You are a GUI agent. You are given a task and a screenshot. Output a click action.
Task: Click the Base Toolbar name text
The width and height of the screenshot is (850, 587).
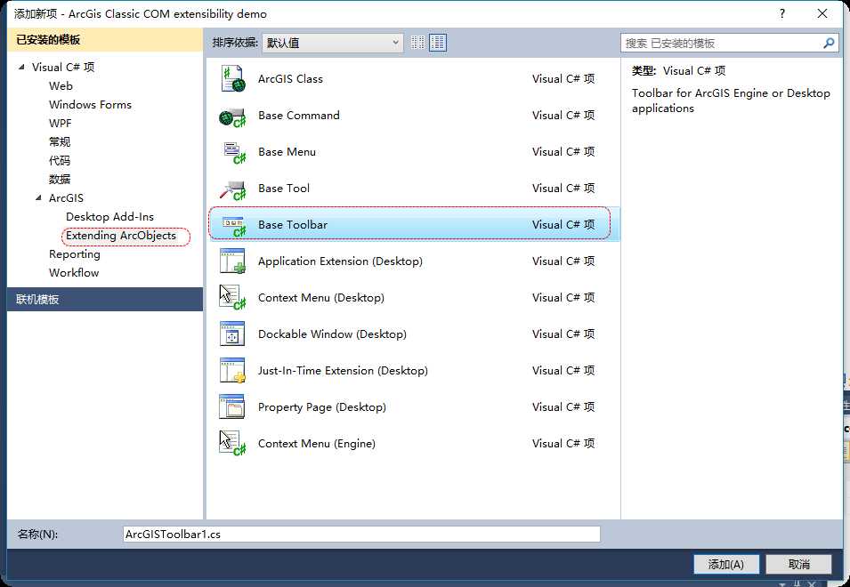tap(293, 225)
